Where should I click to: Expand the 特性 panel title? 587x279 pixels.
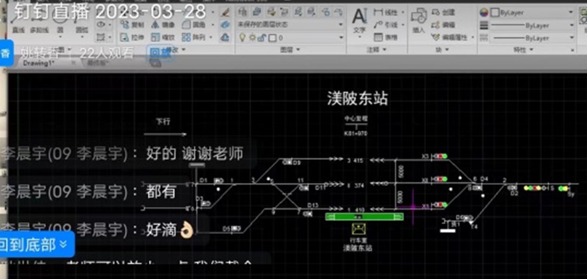(x=523, y=50)
